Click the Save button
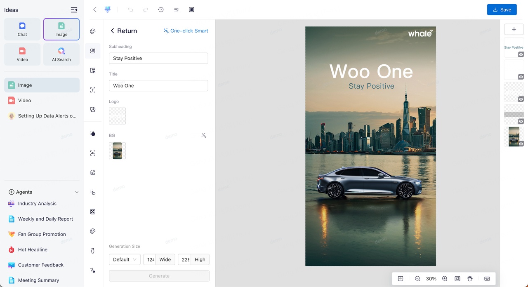The image size is (528, 287). point(502,9)
